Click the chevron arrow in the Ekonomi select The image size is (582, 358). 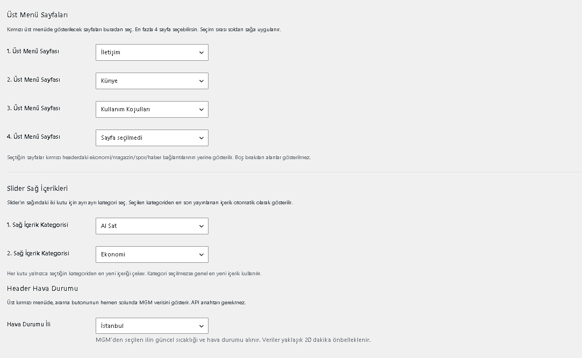(x=201, y=255)
